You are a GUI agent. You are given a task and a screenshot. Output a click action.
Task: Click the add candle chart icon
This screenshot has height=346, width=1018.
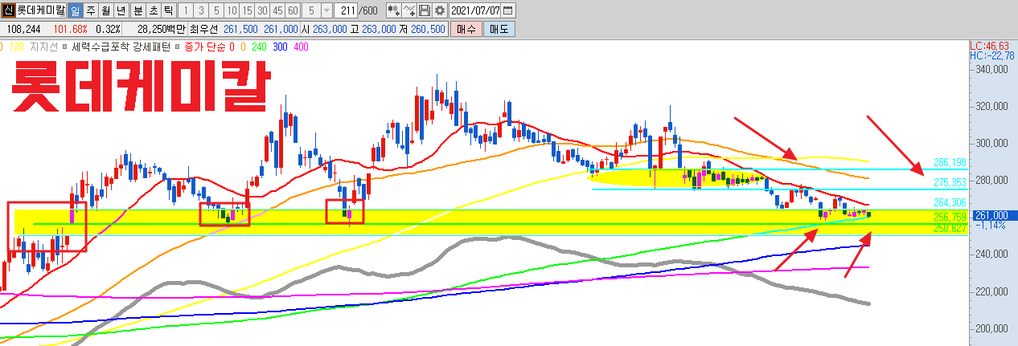[394, 10]
